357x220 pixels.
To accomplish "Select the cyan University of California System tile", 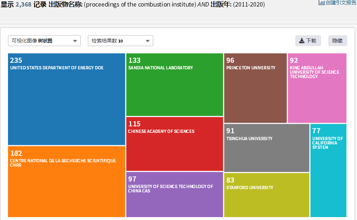I will pos(329,170).
